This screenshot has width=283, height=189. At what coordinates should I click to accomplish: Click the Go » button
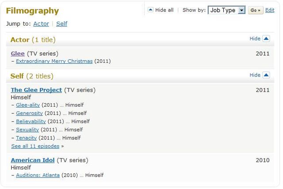coord(256,10)
